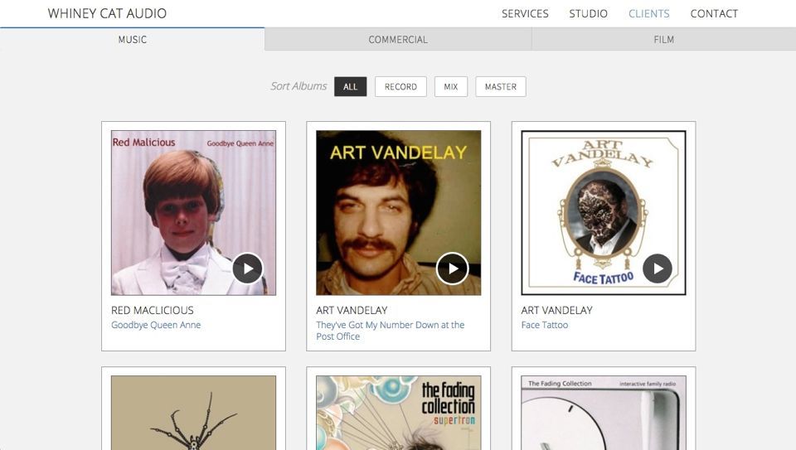
Task: Switch to the Commercial tab
Action: 398,40
